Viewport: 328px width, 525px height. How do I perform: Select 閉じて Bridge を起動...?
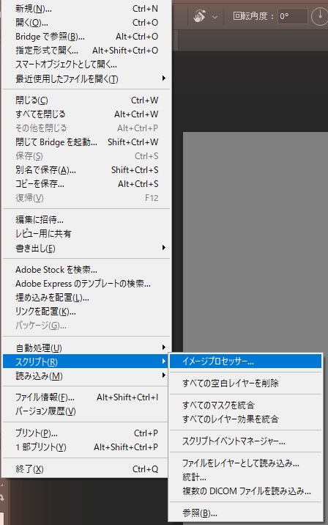[x=86, y=142]
